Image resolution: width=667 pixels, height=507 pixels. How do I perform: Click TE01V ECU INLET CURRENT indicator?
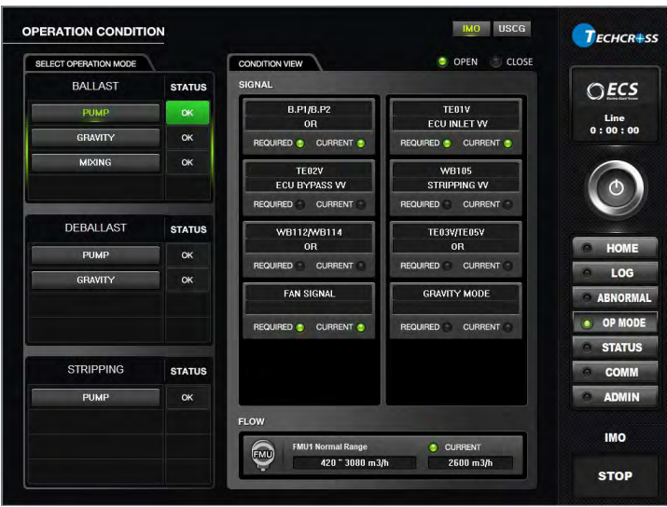507,144
